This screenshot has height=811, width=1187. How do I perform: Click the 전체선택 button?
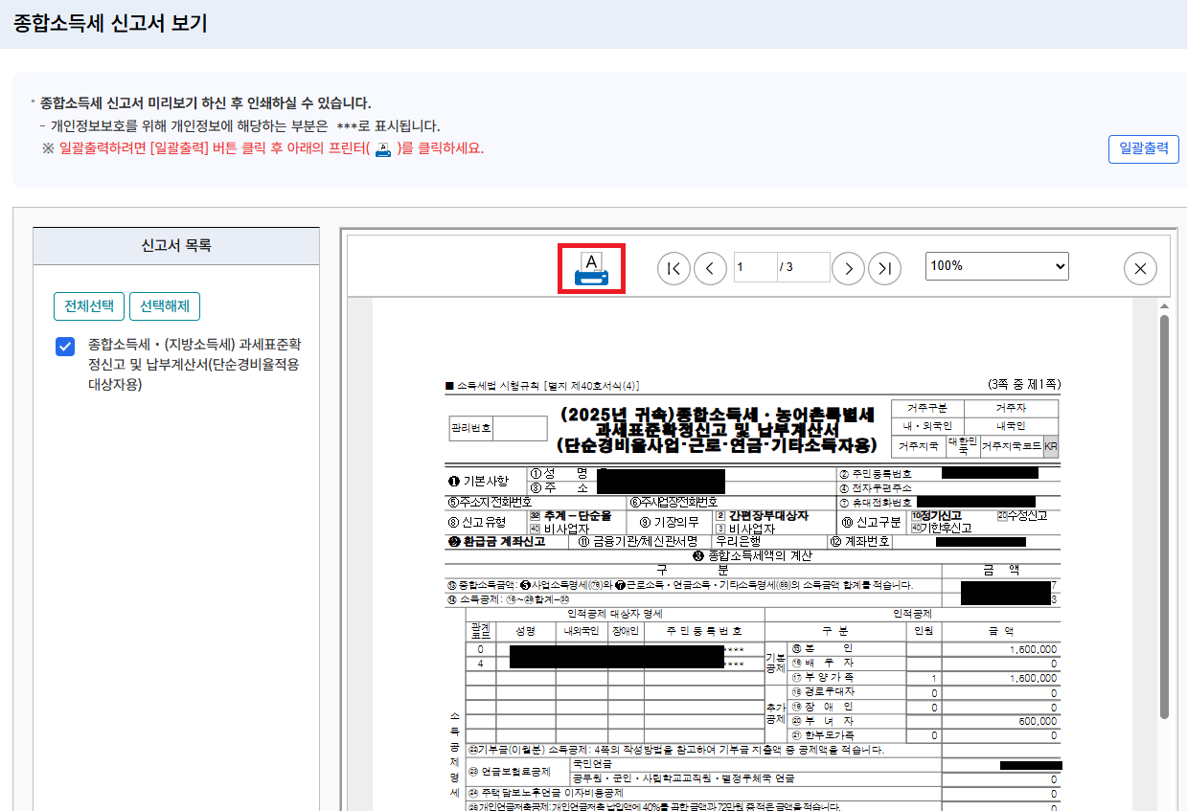pyautogui.click(x=88, y=306)
